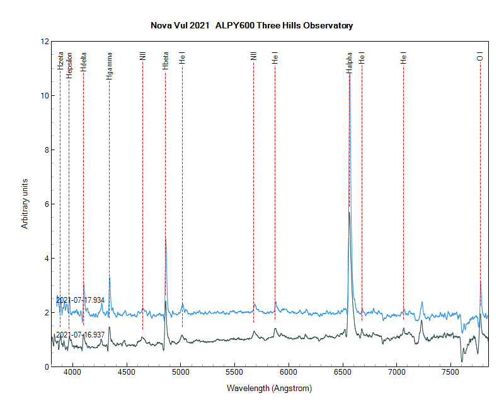Click the "10" y-axis tick label

[x=45, y=96]
